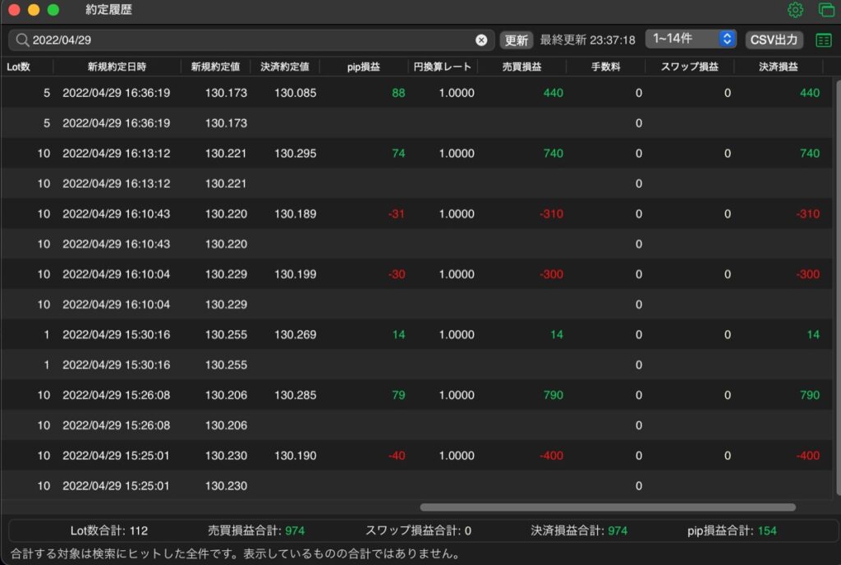The width and height of the screenshot is (841, 565).
Task: Sort by pip損益 column header
Action: click(x=363, y=67)
